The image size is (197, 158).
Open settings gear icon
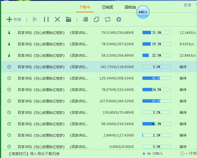[x=119, y=19]
